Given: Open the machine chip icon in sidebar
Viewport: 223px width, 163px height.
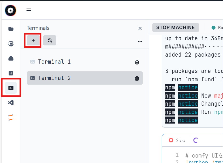Looking at the screenshot, I should tap(11, 44).
